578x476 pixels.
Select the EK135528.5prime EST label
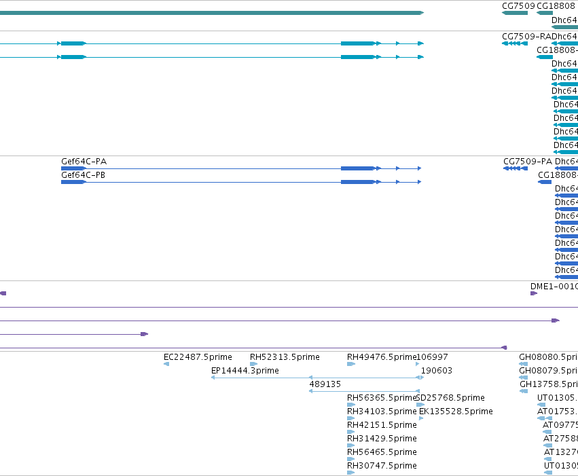(x=456, y=411)
